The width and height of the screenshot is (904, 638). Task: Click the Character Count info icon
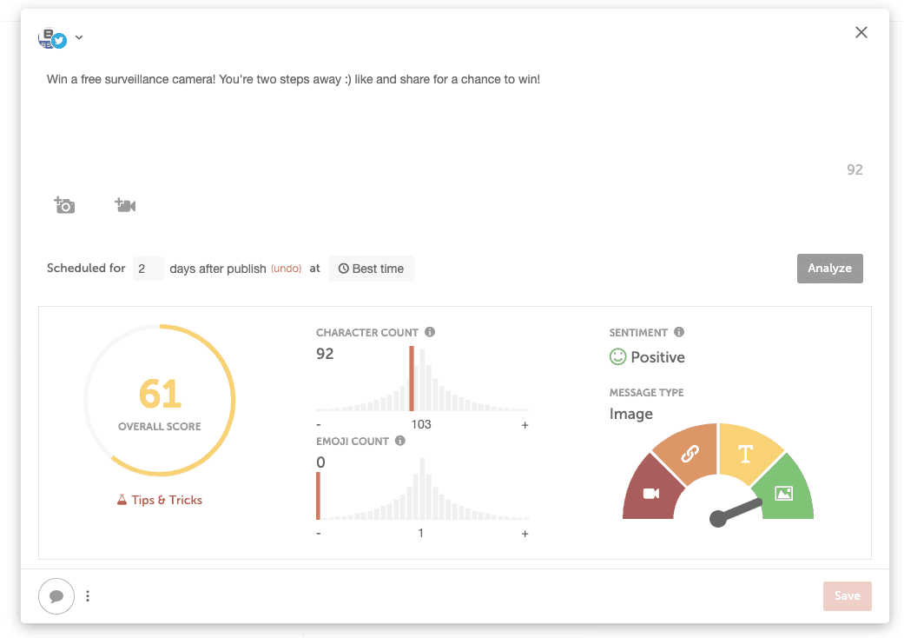(430, 332)
